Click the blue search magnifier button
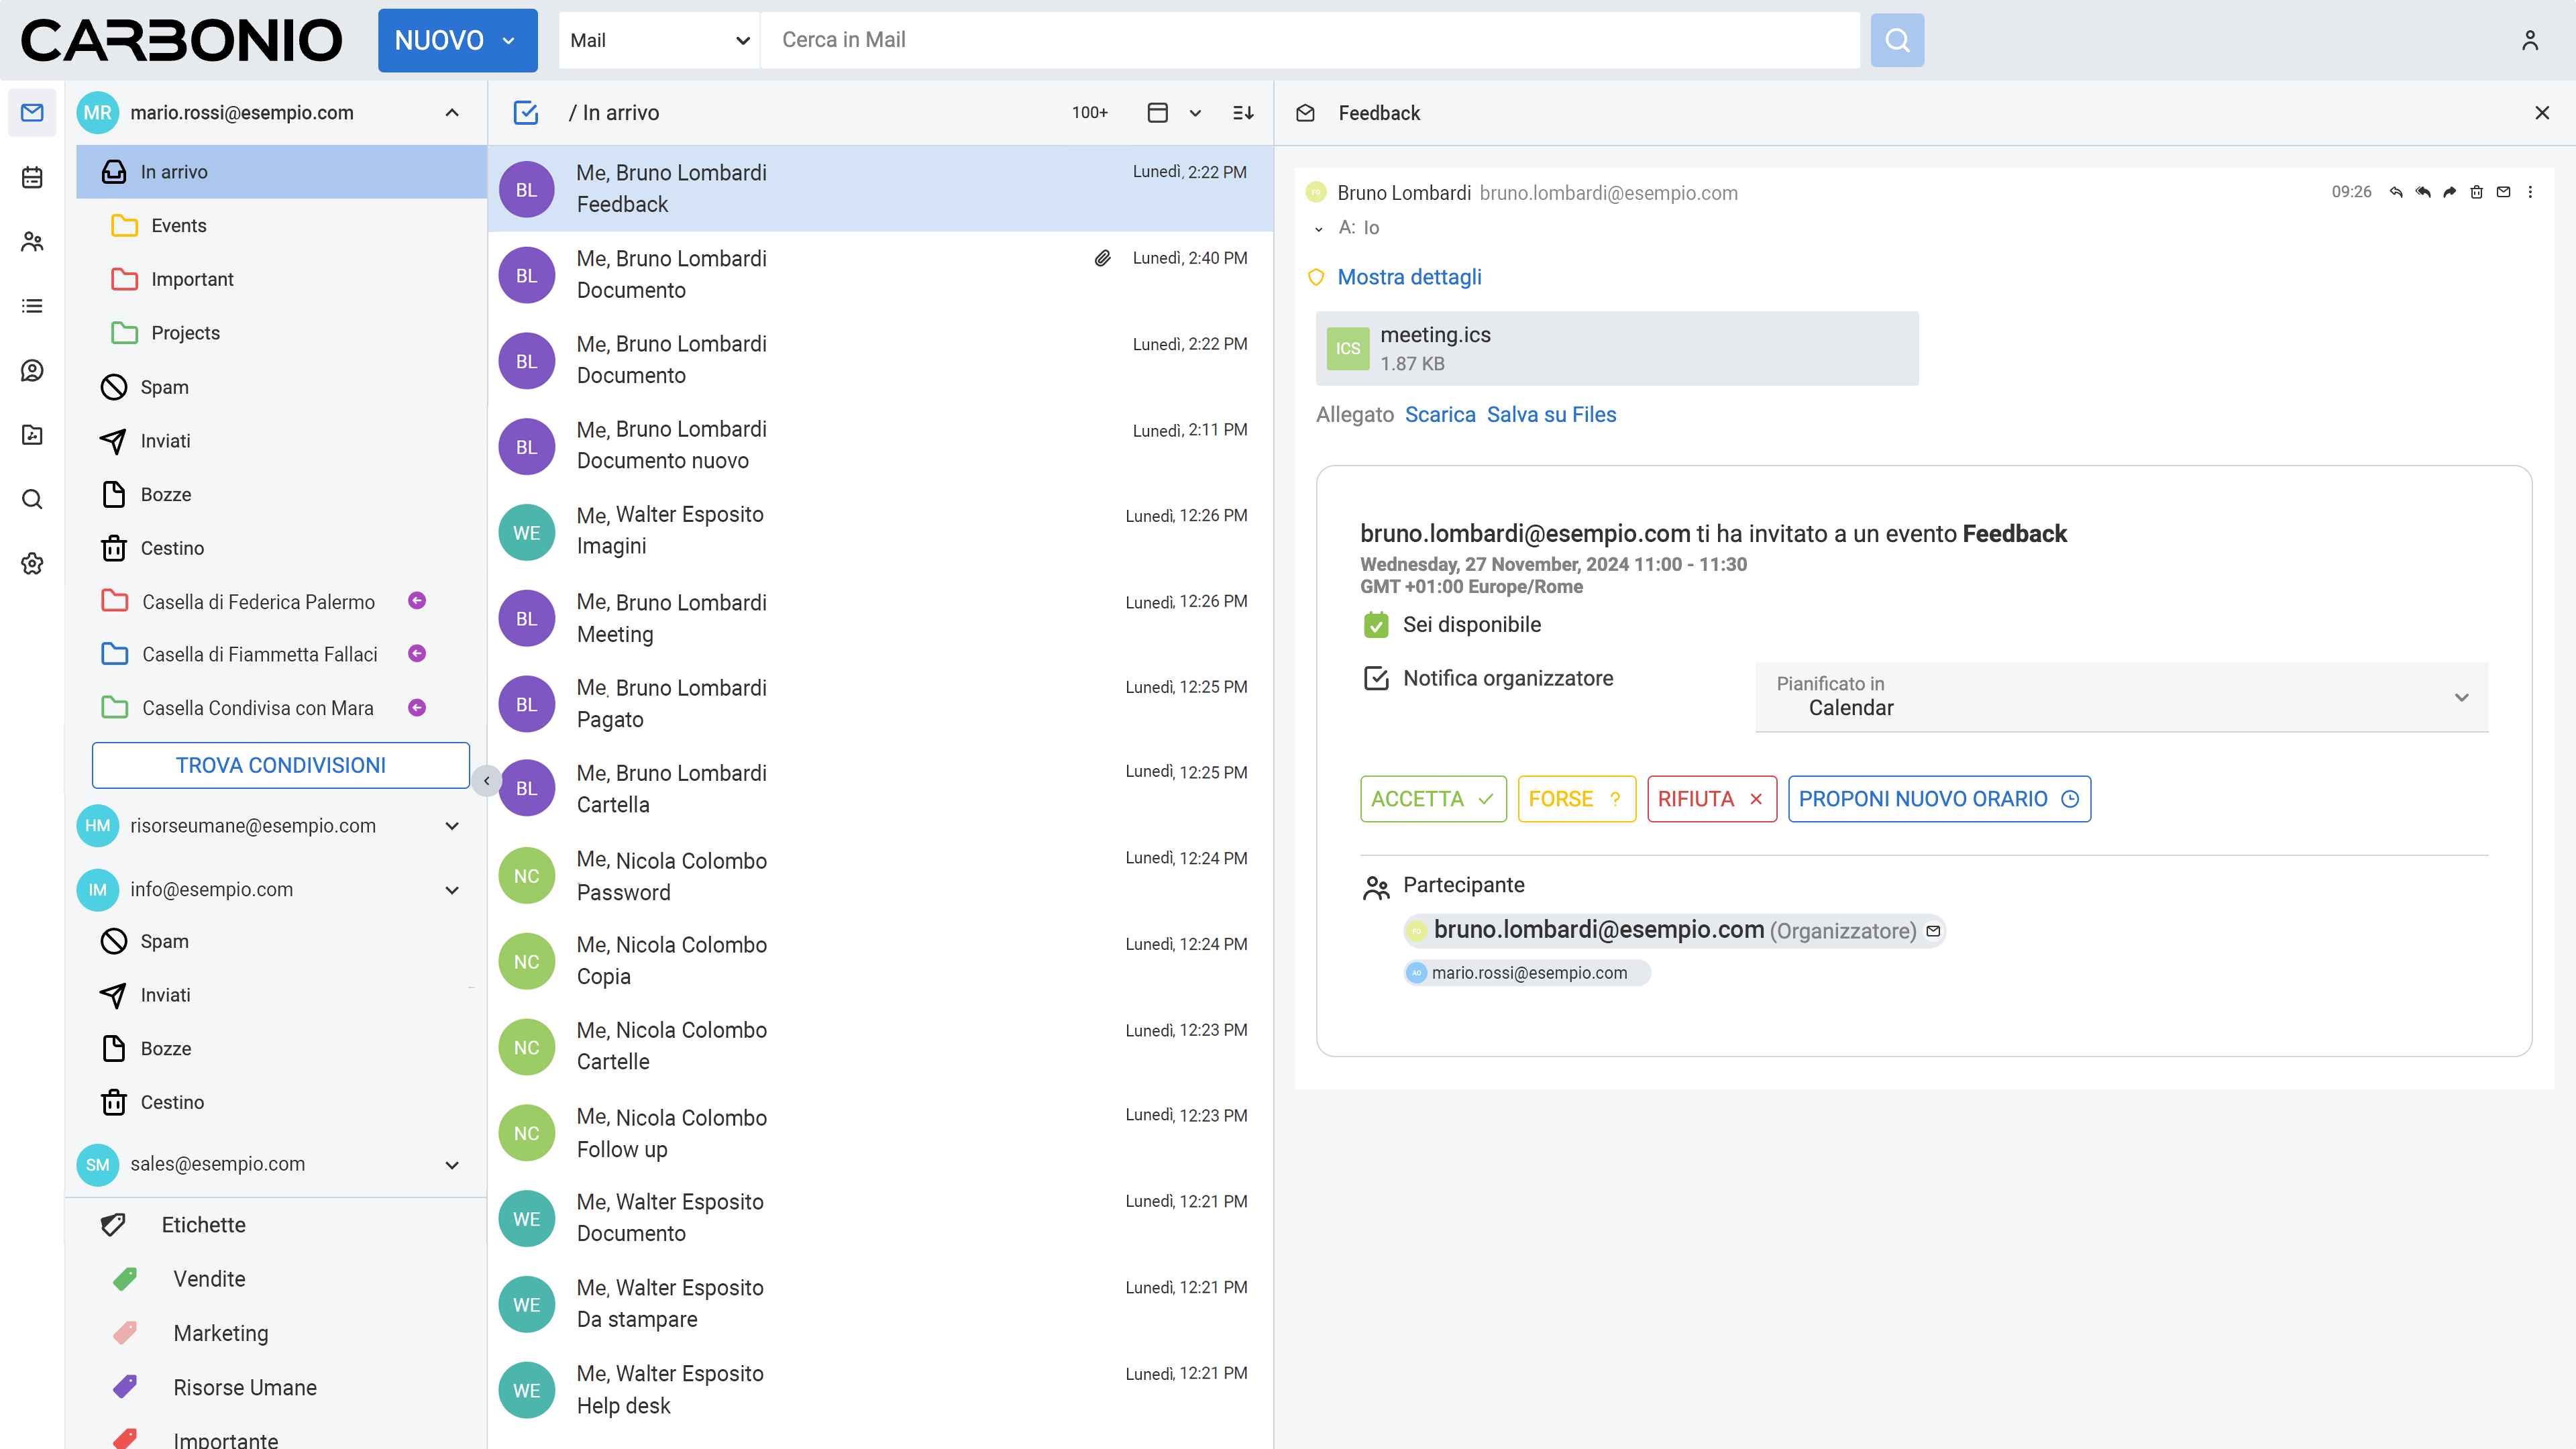Screen dimensions: 2576x1449 (x=1896, y=40)
